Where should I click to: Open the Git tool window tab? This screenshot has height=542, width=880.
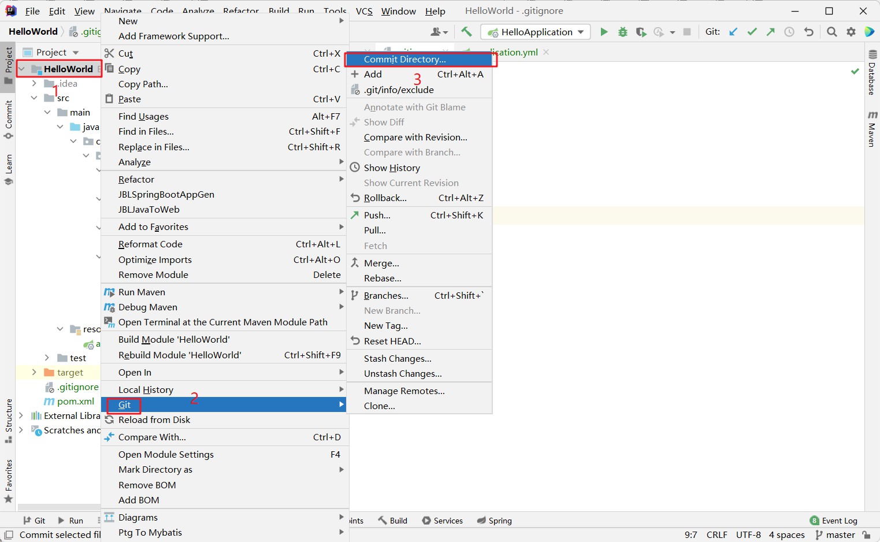point(34,521)
